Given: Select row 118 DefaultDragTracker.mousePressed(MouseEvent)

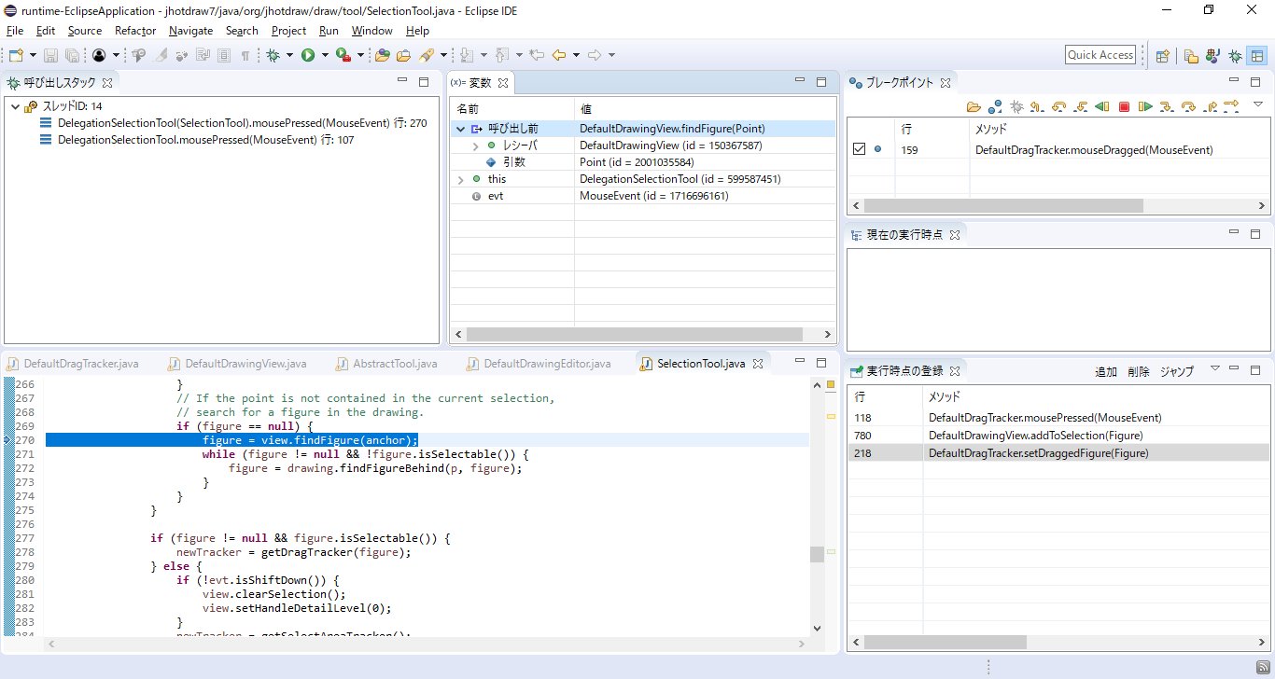Looking at the screenshot, I should (x=1058, y=418).
